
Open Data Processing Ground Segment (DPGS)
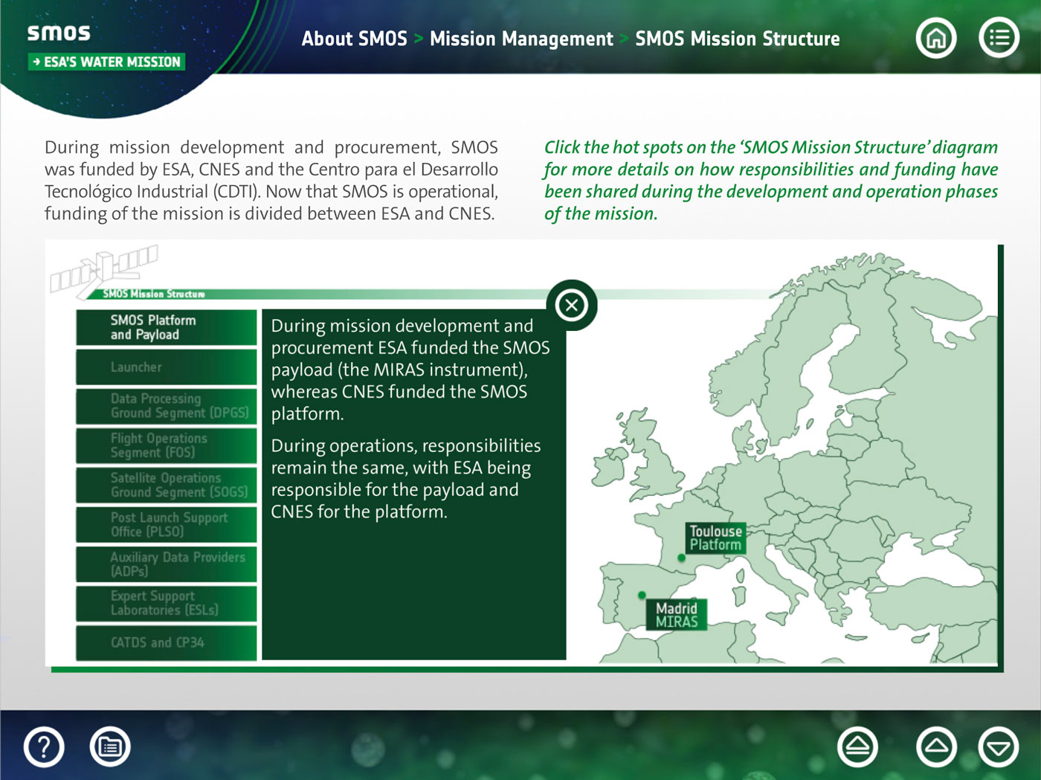pyautogui.click(x=166, y=406)
